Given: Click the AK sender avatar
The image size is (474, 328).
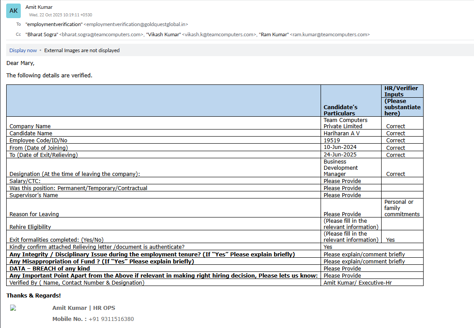Looking at the screenshot, I should tap(13, 11).
